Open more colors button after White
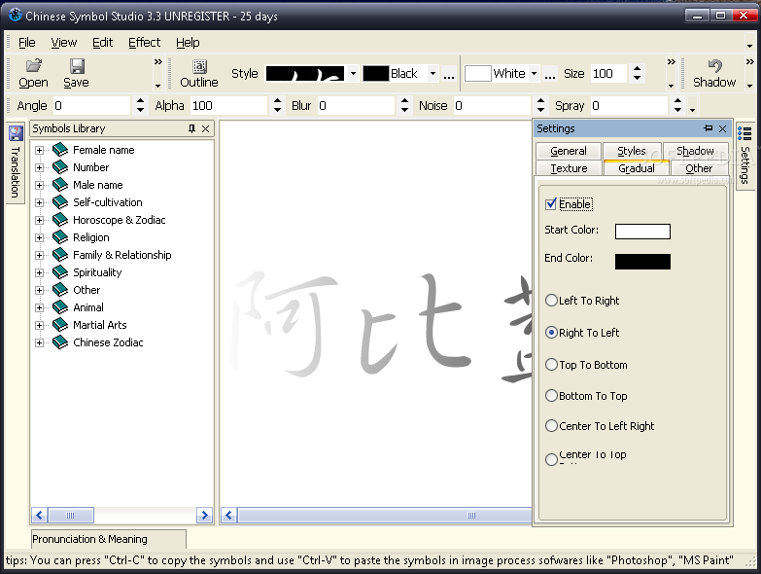 tap(549, 74)
